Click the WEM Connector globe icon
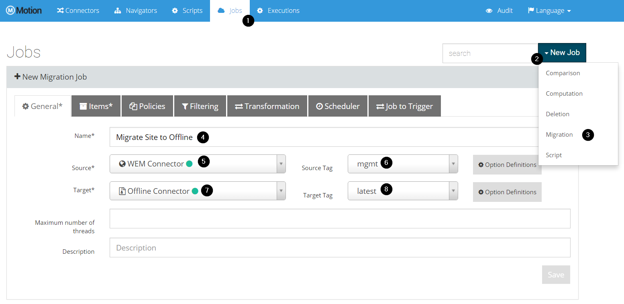This screenshot has width=624, height=304. (x=122, y=164)
